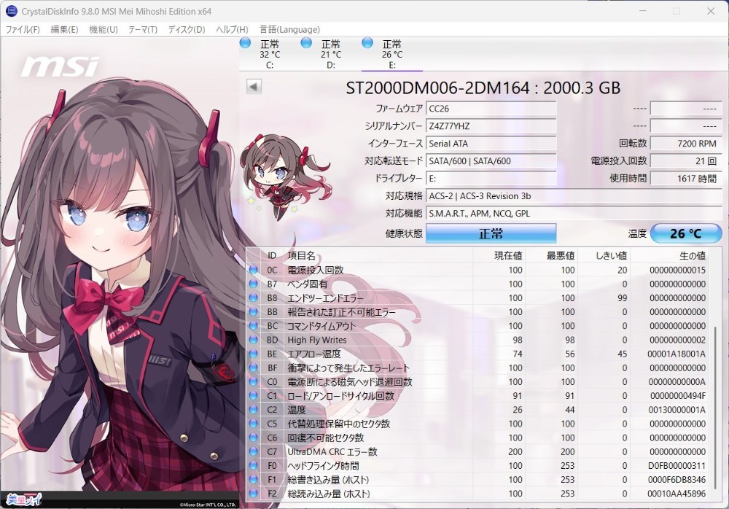This screenshot has width=729, height=509.
Task: Click status icon of row B8 エンドツーエンドエラー
Action: pos(254,298)
